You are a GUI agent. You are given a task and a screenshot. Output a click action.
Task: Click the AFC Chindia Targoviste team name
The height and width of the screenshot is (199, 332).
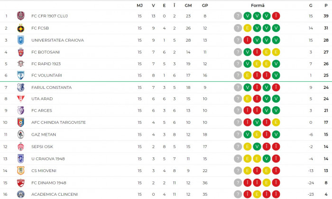(58, 122)
